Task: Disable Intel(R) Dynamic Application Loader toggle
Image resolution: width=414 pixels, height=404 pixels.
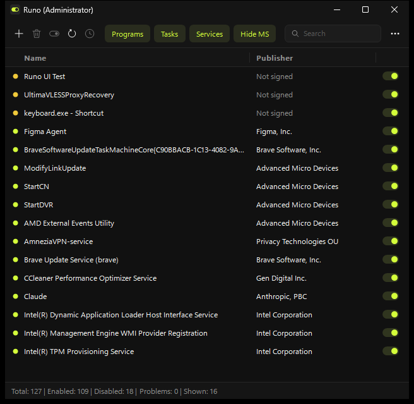Action: tap(391, 314)
